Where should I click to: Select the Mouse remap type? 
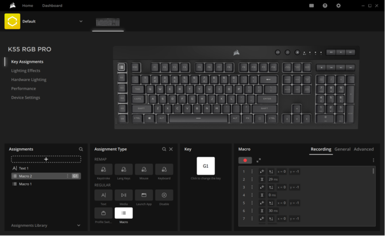coord(144,169)
